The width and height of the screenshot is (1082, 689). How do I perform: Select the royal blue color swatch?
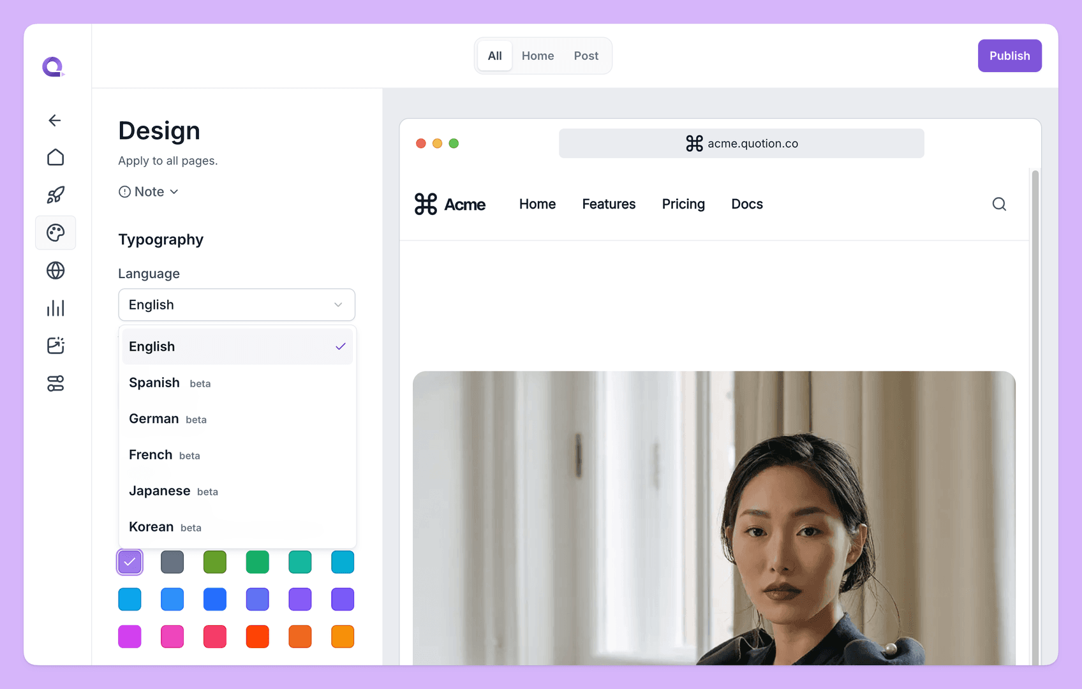(x=215, y=600)
